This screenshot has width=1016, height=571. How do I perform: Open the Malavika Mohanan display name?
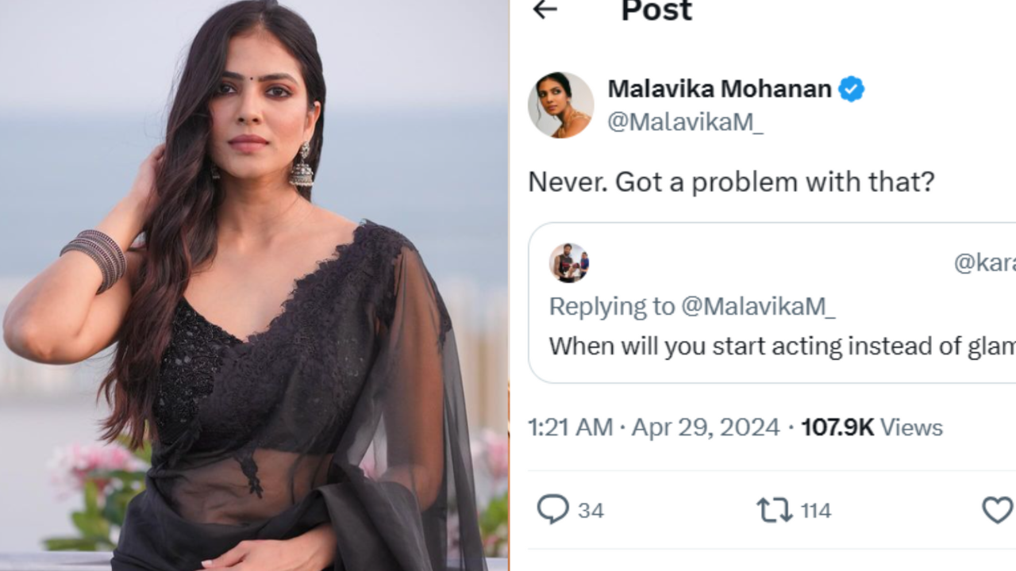pyautogui.click(x=719, y=89)
